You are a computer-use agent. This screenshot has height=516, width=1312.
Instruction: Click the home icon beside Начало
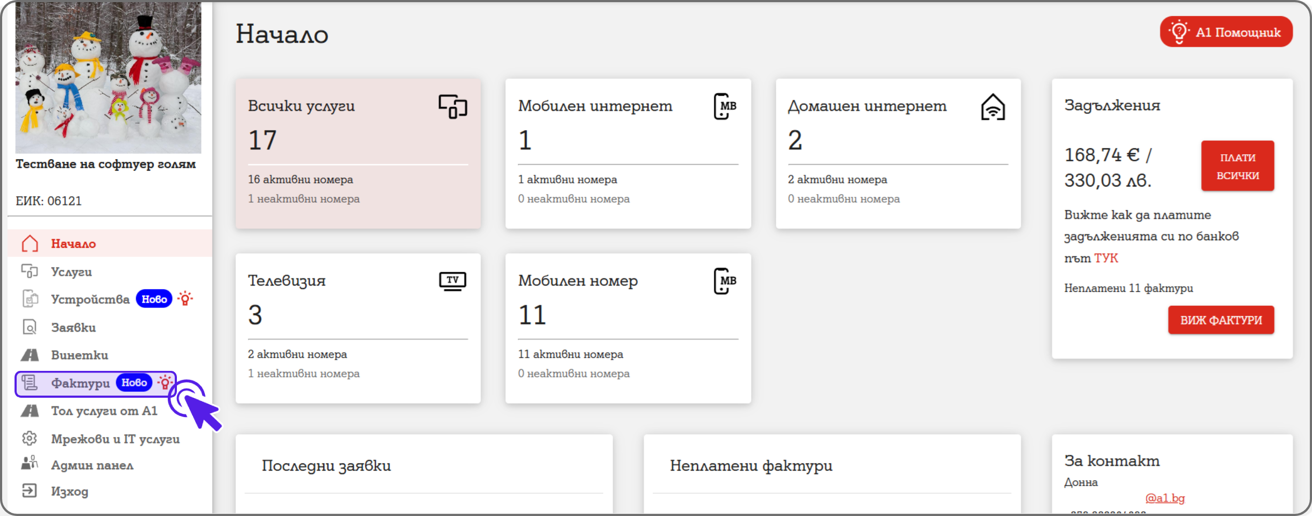click(30, 243)
